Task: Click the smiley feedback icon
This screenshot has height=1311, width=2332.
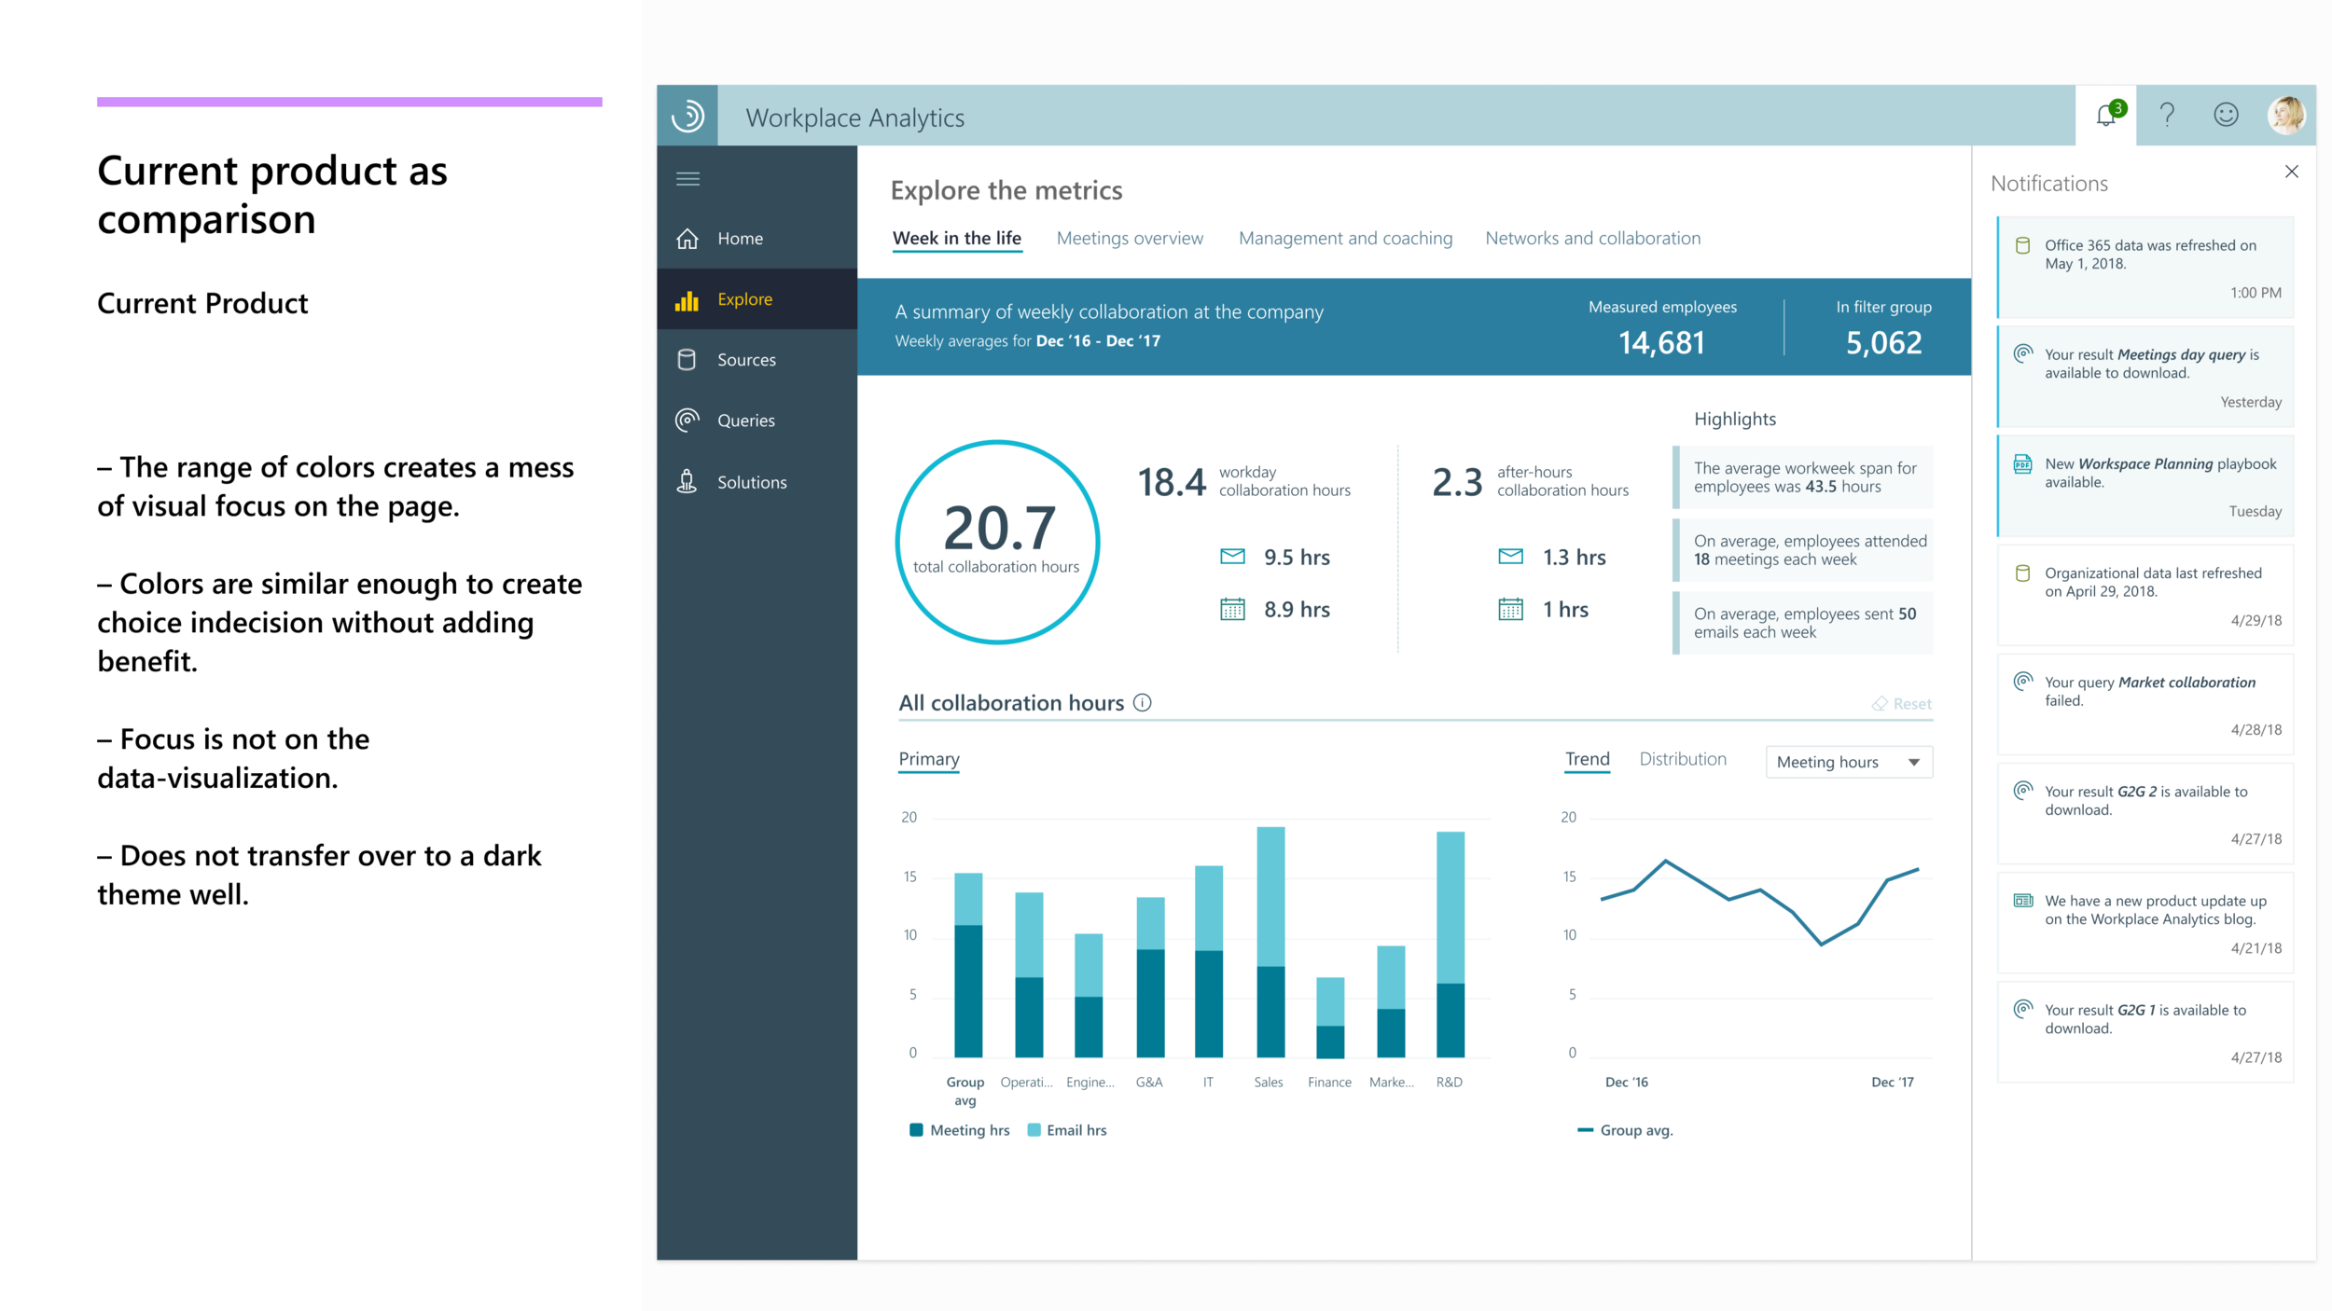Action: (x=2226, y=116)
